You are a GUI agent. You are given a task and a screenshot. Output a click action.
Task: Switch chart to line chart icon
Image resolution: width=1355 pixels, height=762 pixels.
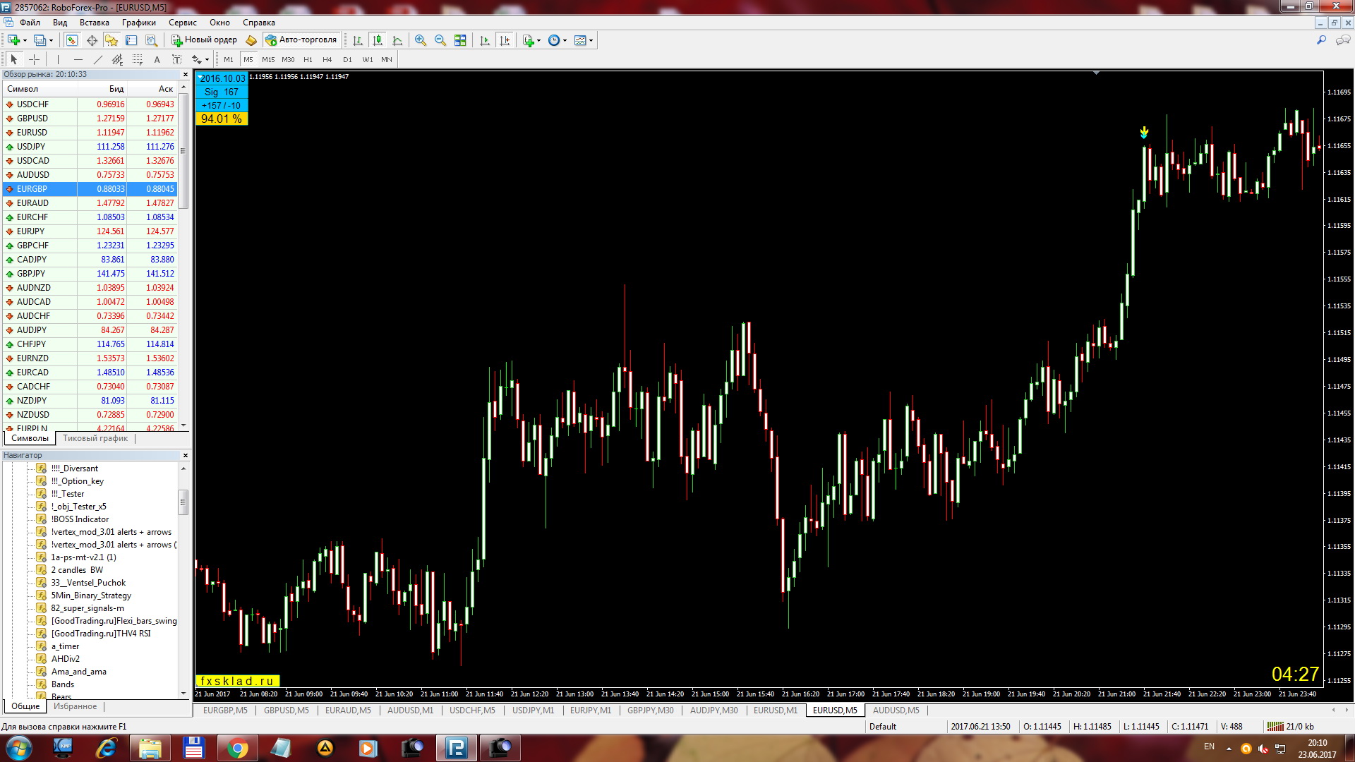(x=397, y=40)
